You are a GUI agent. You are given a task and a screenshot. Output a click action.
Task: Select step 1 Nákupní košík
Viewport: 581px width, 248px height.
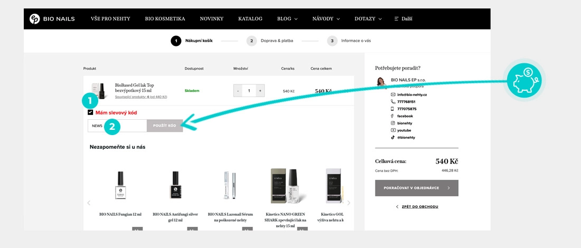point(192,41)
